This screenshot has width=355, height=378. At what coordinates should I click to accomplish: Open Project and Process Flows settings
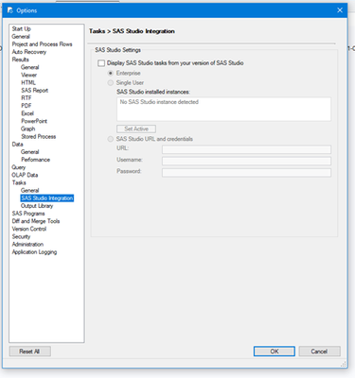coord(42,44)
